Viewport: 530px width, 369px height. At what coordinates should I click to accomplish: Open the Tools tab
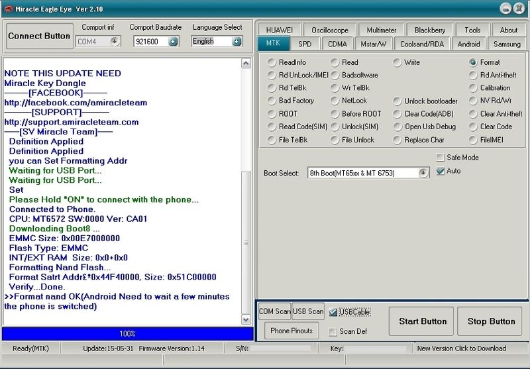472,30
